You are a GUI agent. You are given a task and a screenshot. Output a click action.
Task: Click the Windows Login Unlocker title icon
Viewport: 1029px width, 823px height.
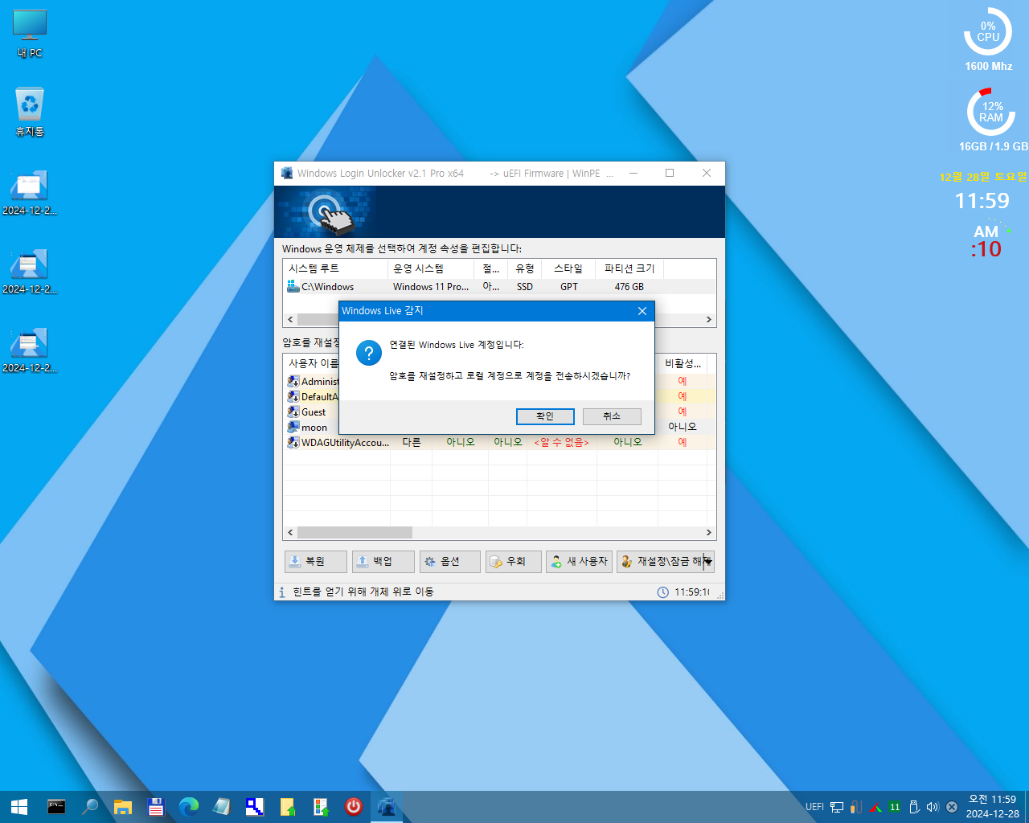(x=286, y=173)
